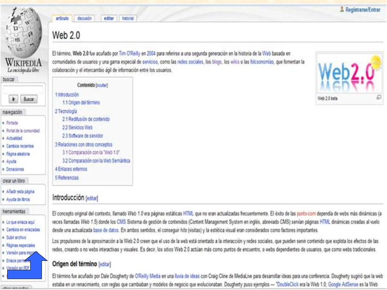Click Registrarse/Entrar login link

[363, 10]
